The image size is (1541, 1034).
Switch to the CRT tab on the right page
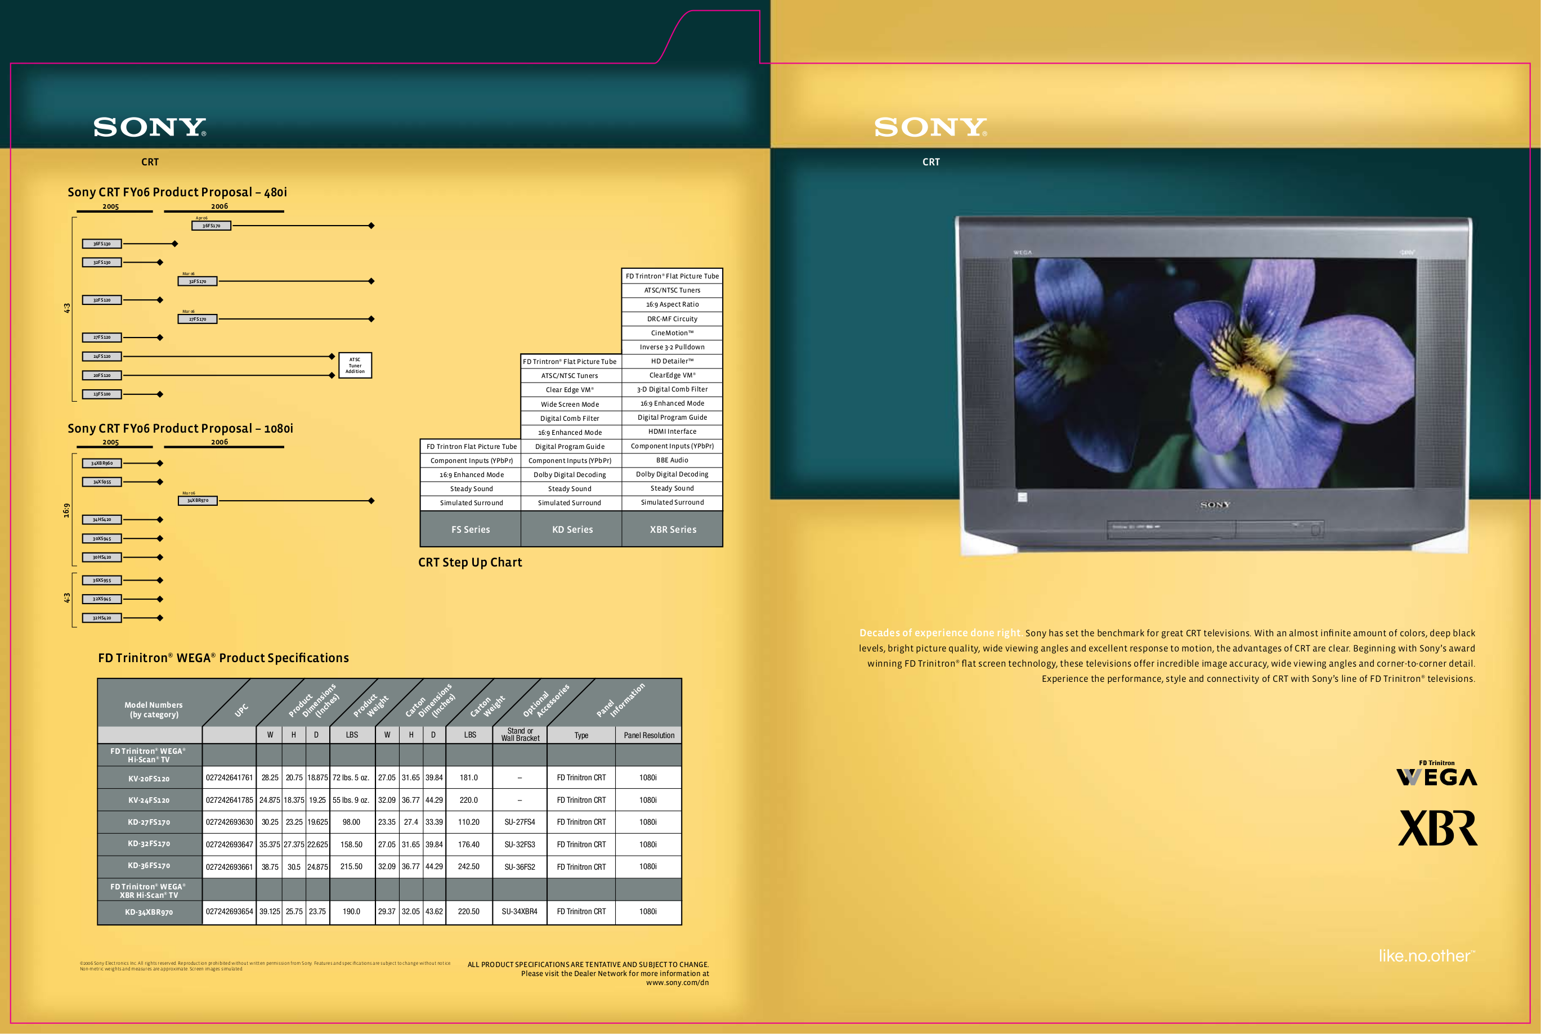932,161
